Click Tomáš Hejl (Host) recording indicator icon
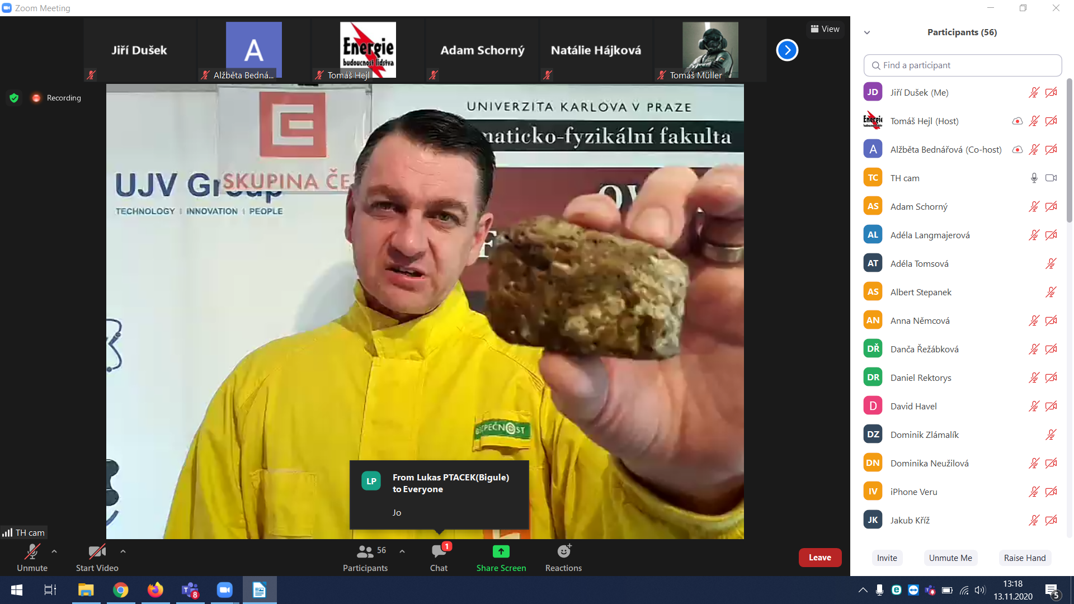 pos(1018,121)
